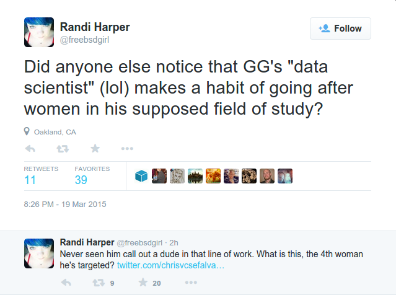Click the 8:26 PM - 19 Mar 2015 timestamp

coord(65,204)
